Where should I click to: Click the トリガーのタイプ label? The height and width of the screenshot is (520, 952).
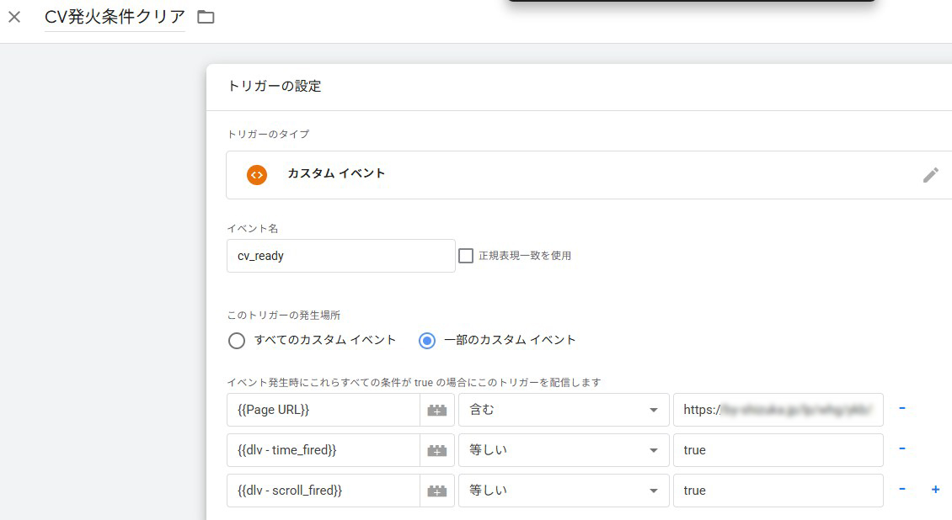tap(269, 134)
